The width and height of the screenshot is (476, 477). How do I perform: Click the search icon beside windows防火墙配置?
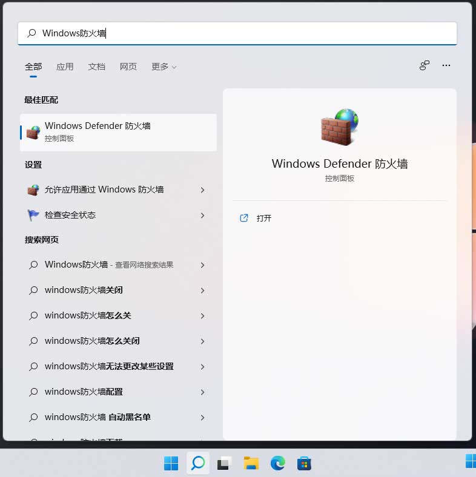tap(33, 392)
